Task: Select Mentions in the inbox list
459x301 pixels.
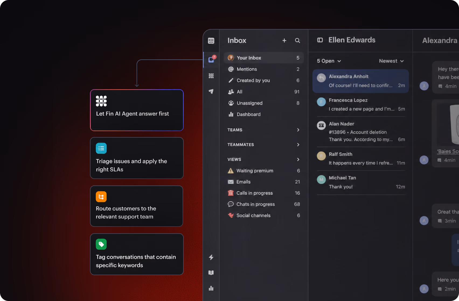Action: tap(264, 69)
